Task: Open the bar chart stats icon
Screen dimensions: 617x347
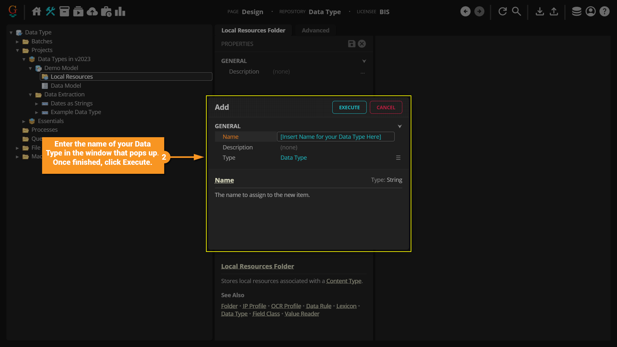Action: click(x=120, y=12)
